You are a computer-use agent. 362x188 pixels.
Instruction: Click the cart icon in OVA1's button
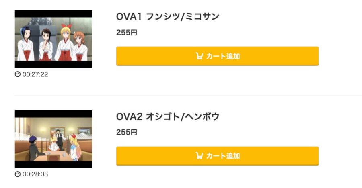pyautogui.click(x=199, y=56)
